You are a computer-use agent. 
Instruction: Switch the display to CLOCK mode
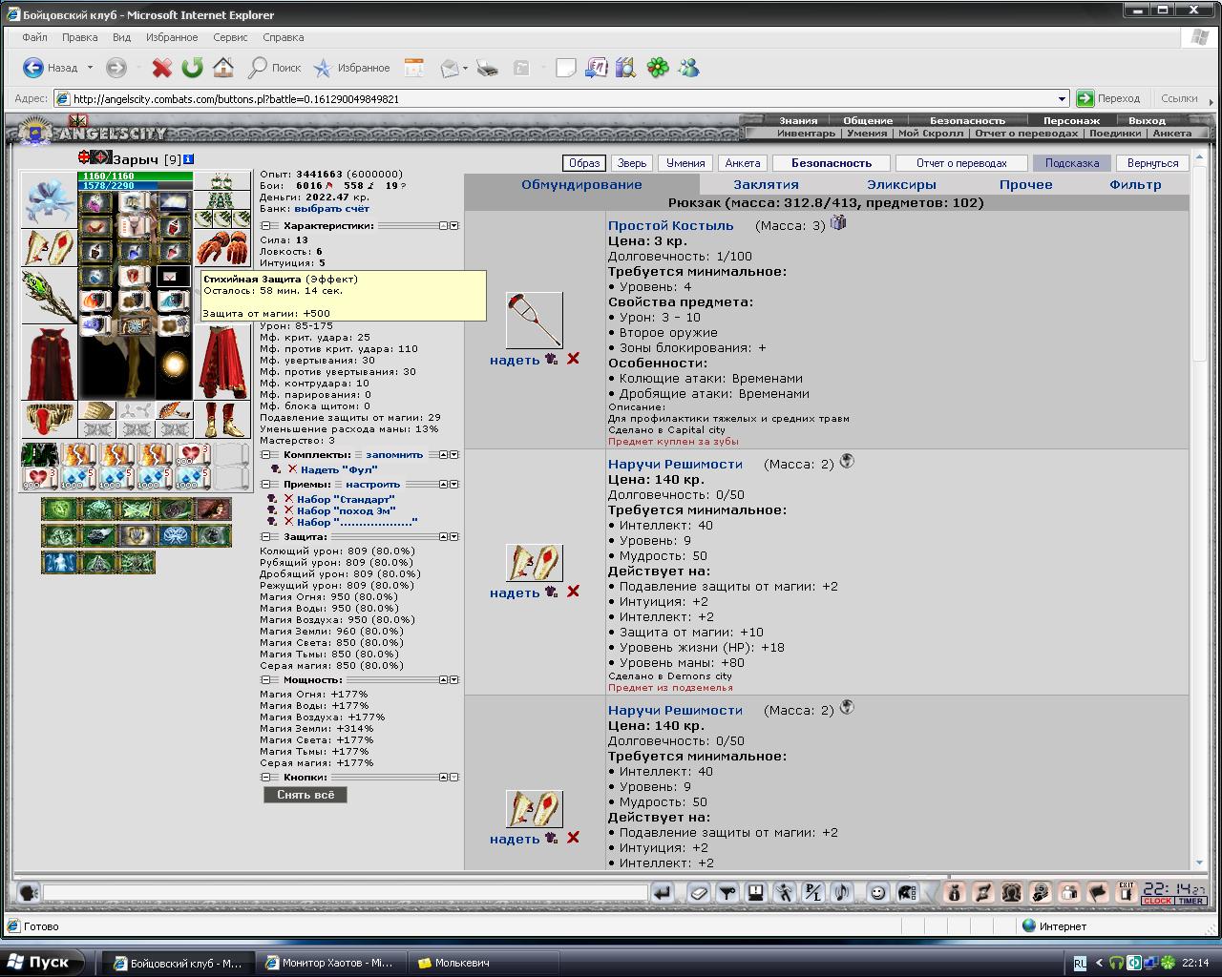tap(1157, 901)
